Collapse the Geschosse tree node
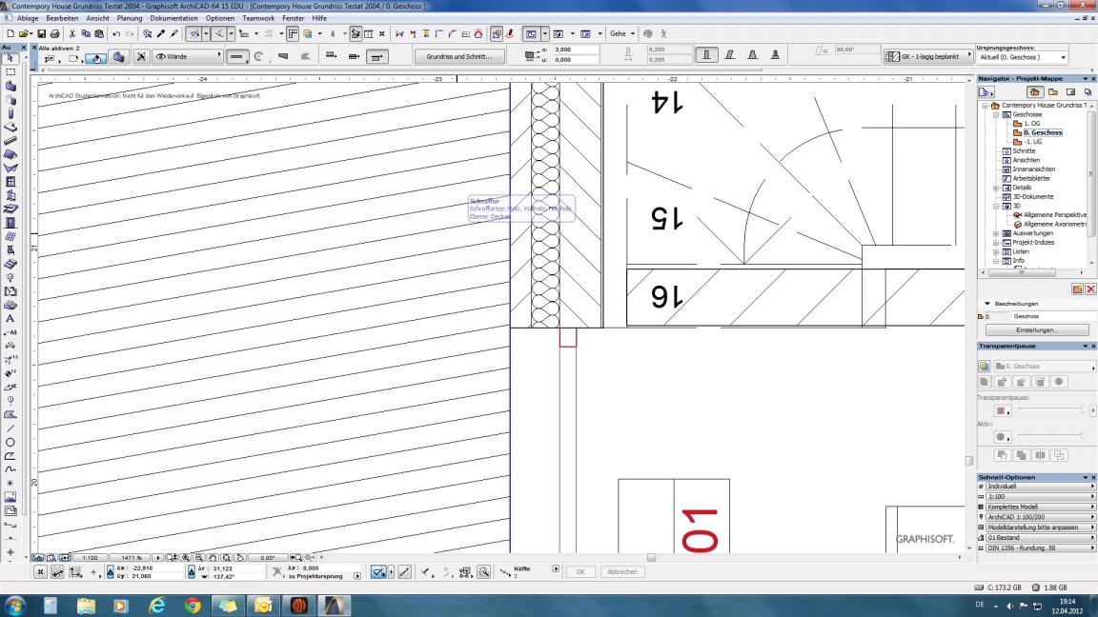The width and height of the screenshot is (1098, 617). click(x=996, y=114)
